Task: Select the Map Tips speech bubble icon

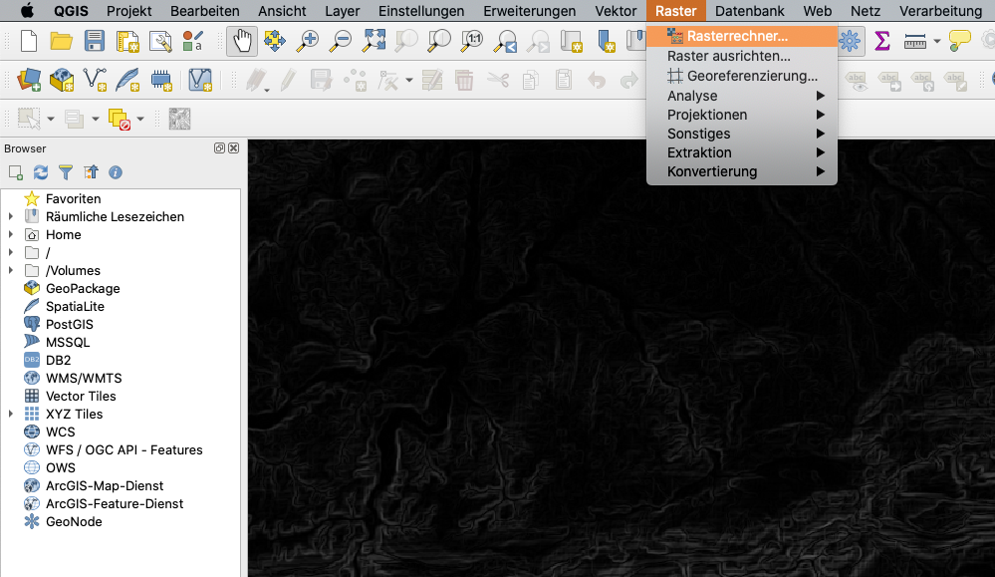Action: 959,41
